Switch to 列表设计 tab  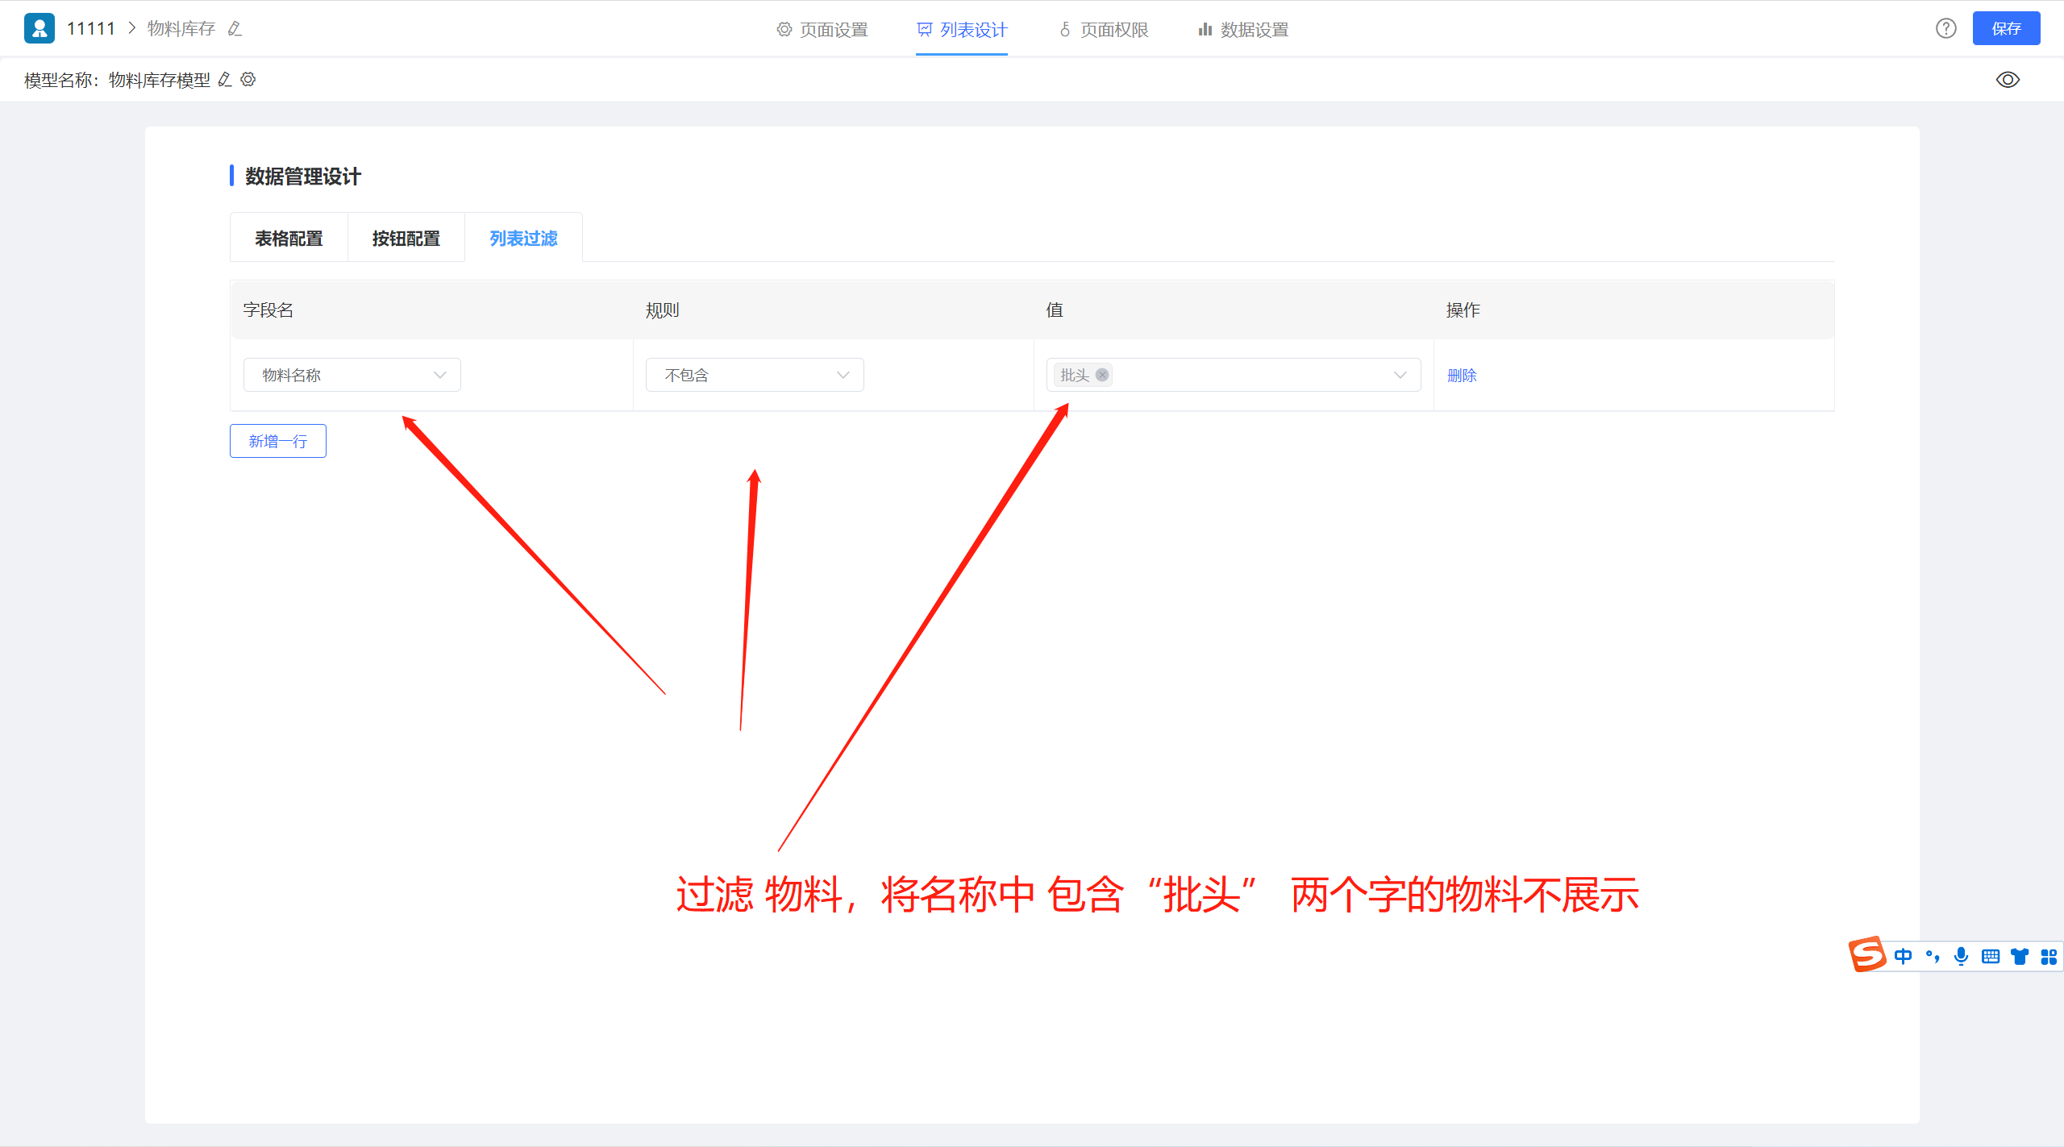962,30
